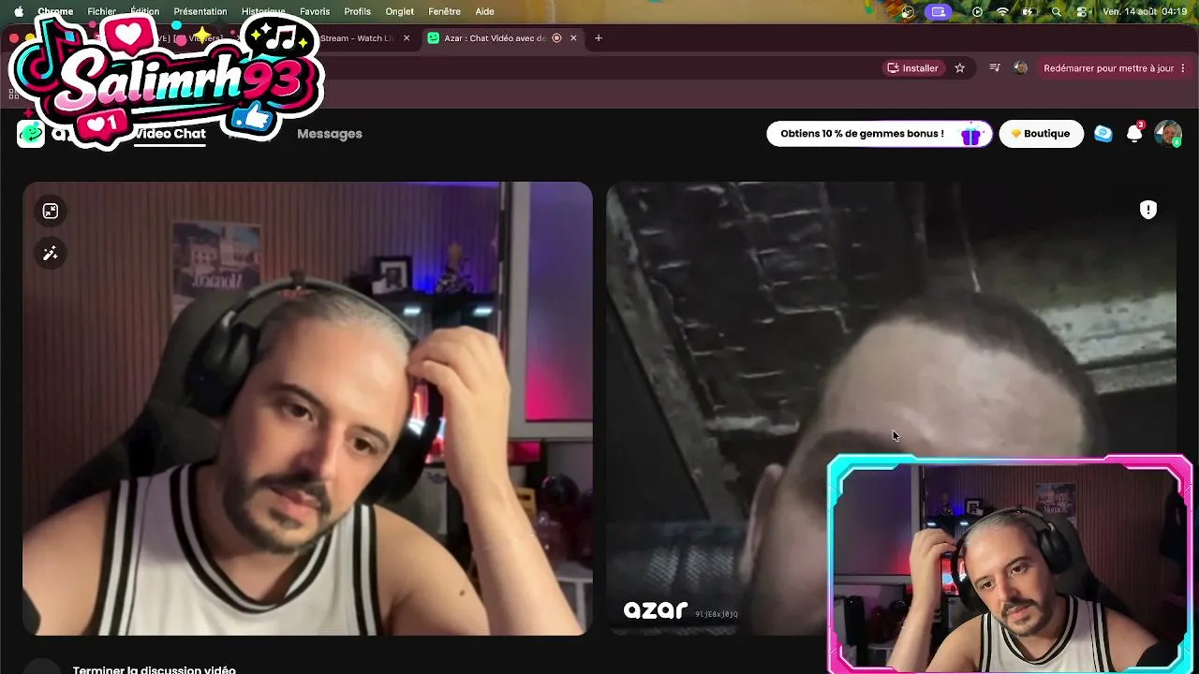Open the Favoris menu
The width and height of the screenshot is (1199, 674).
tap(315, 12)
